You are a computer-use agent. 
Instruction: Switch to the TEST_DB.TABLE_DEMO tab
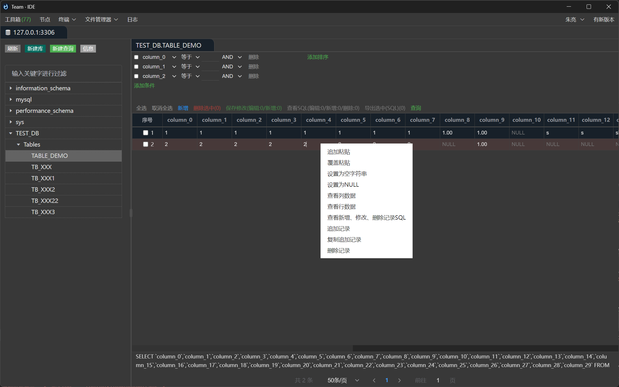pos(168,45)
